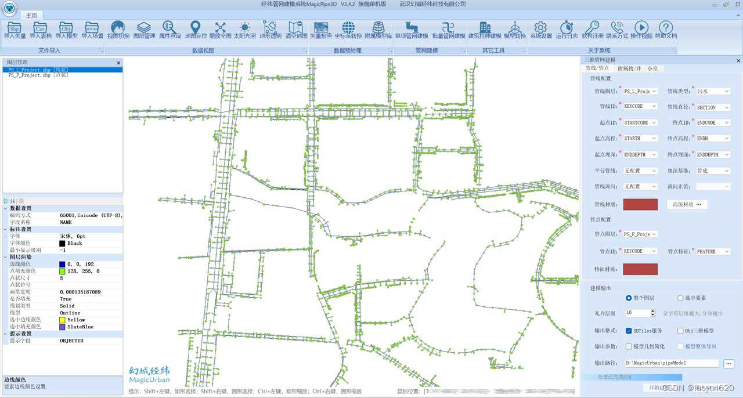Click the 地形透明 terrain transparency icon

[x=270, y=30]
